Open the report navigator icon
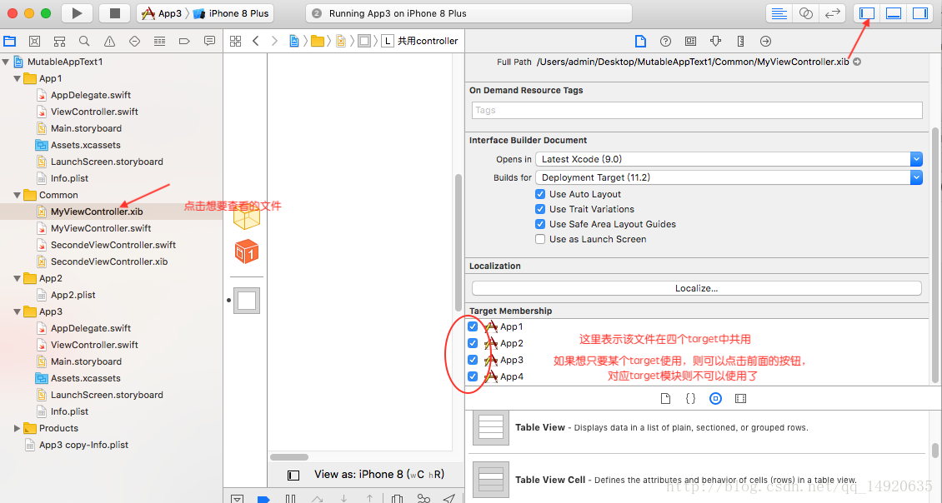The height and width of the screenshot is (503, 942). [209, 41]
